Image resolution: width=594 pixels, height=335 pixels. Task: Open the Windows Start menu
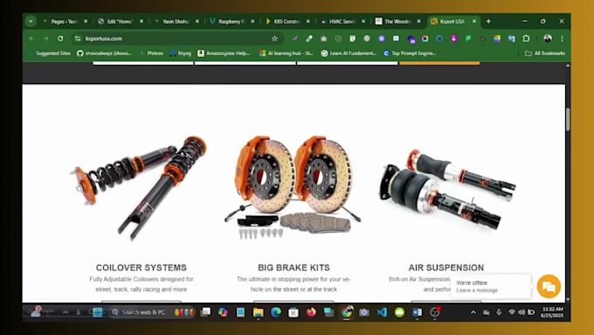[x=98, y=312]
